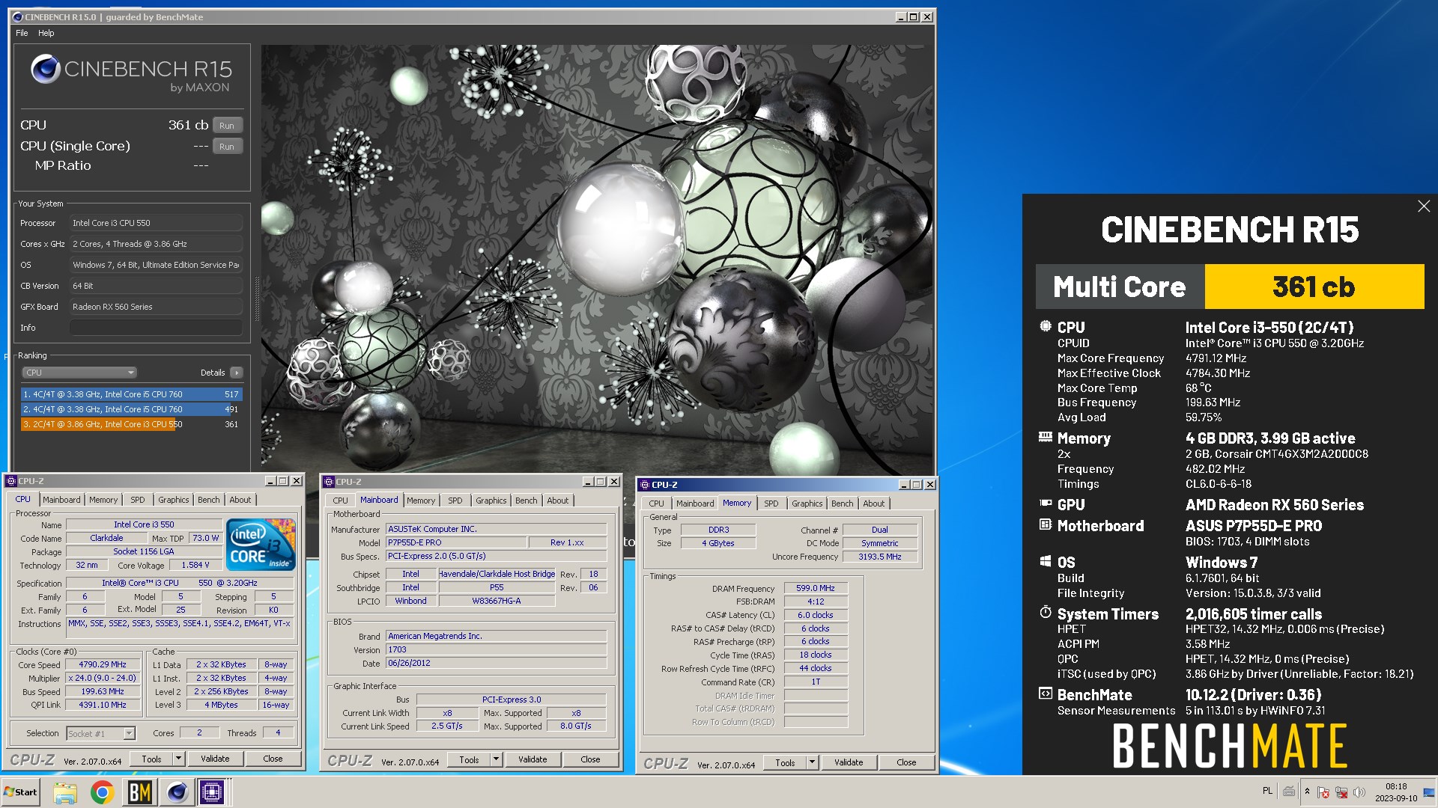This screenshot has width=1438, height=808.
Task: Switch to Bench tab in the CPU-tab CPU-Z window
Action: (x=209, y=500)
